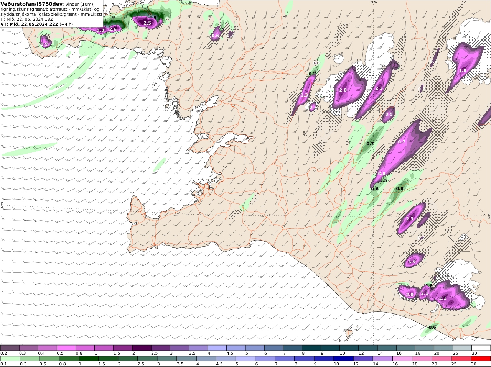491x367 pixels.
Task: Pick top legend swatch between 0.5 and 0.8
Action: click(66, 348)
